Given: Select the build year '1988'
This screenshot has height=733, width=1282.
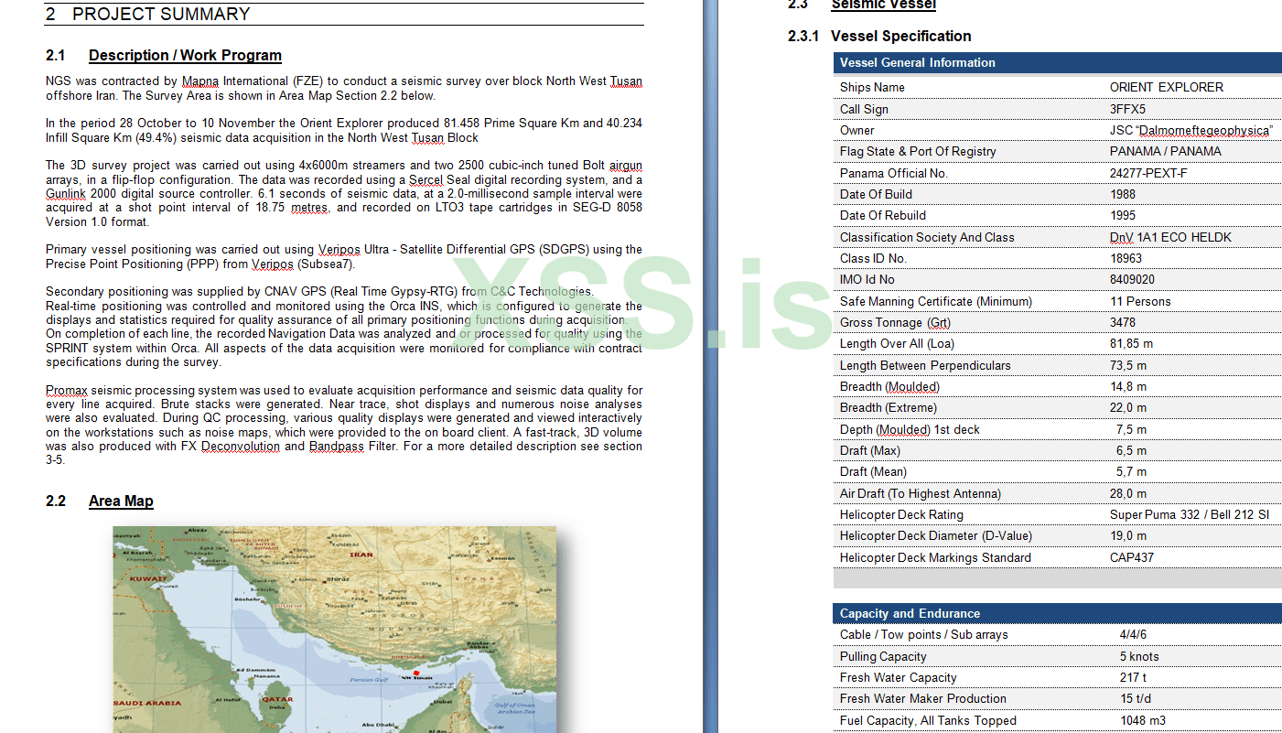Looking at the screenshot, I should coord(1123,194).
